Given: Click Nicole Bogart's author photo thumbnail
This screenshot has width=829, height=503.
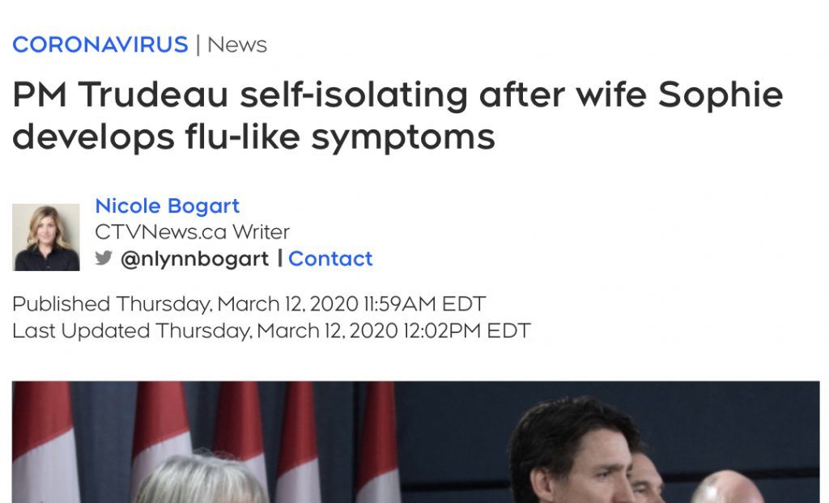Looking at the screenshot, I should pos(46,237).
